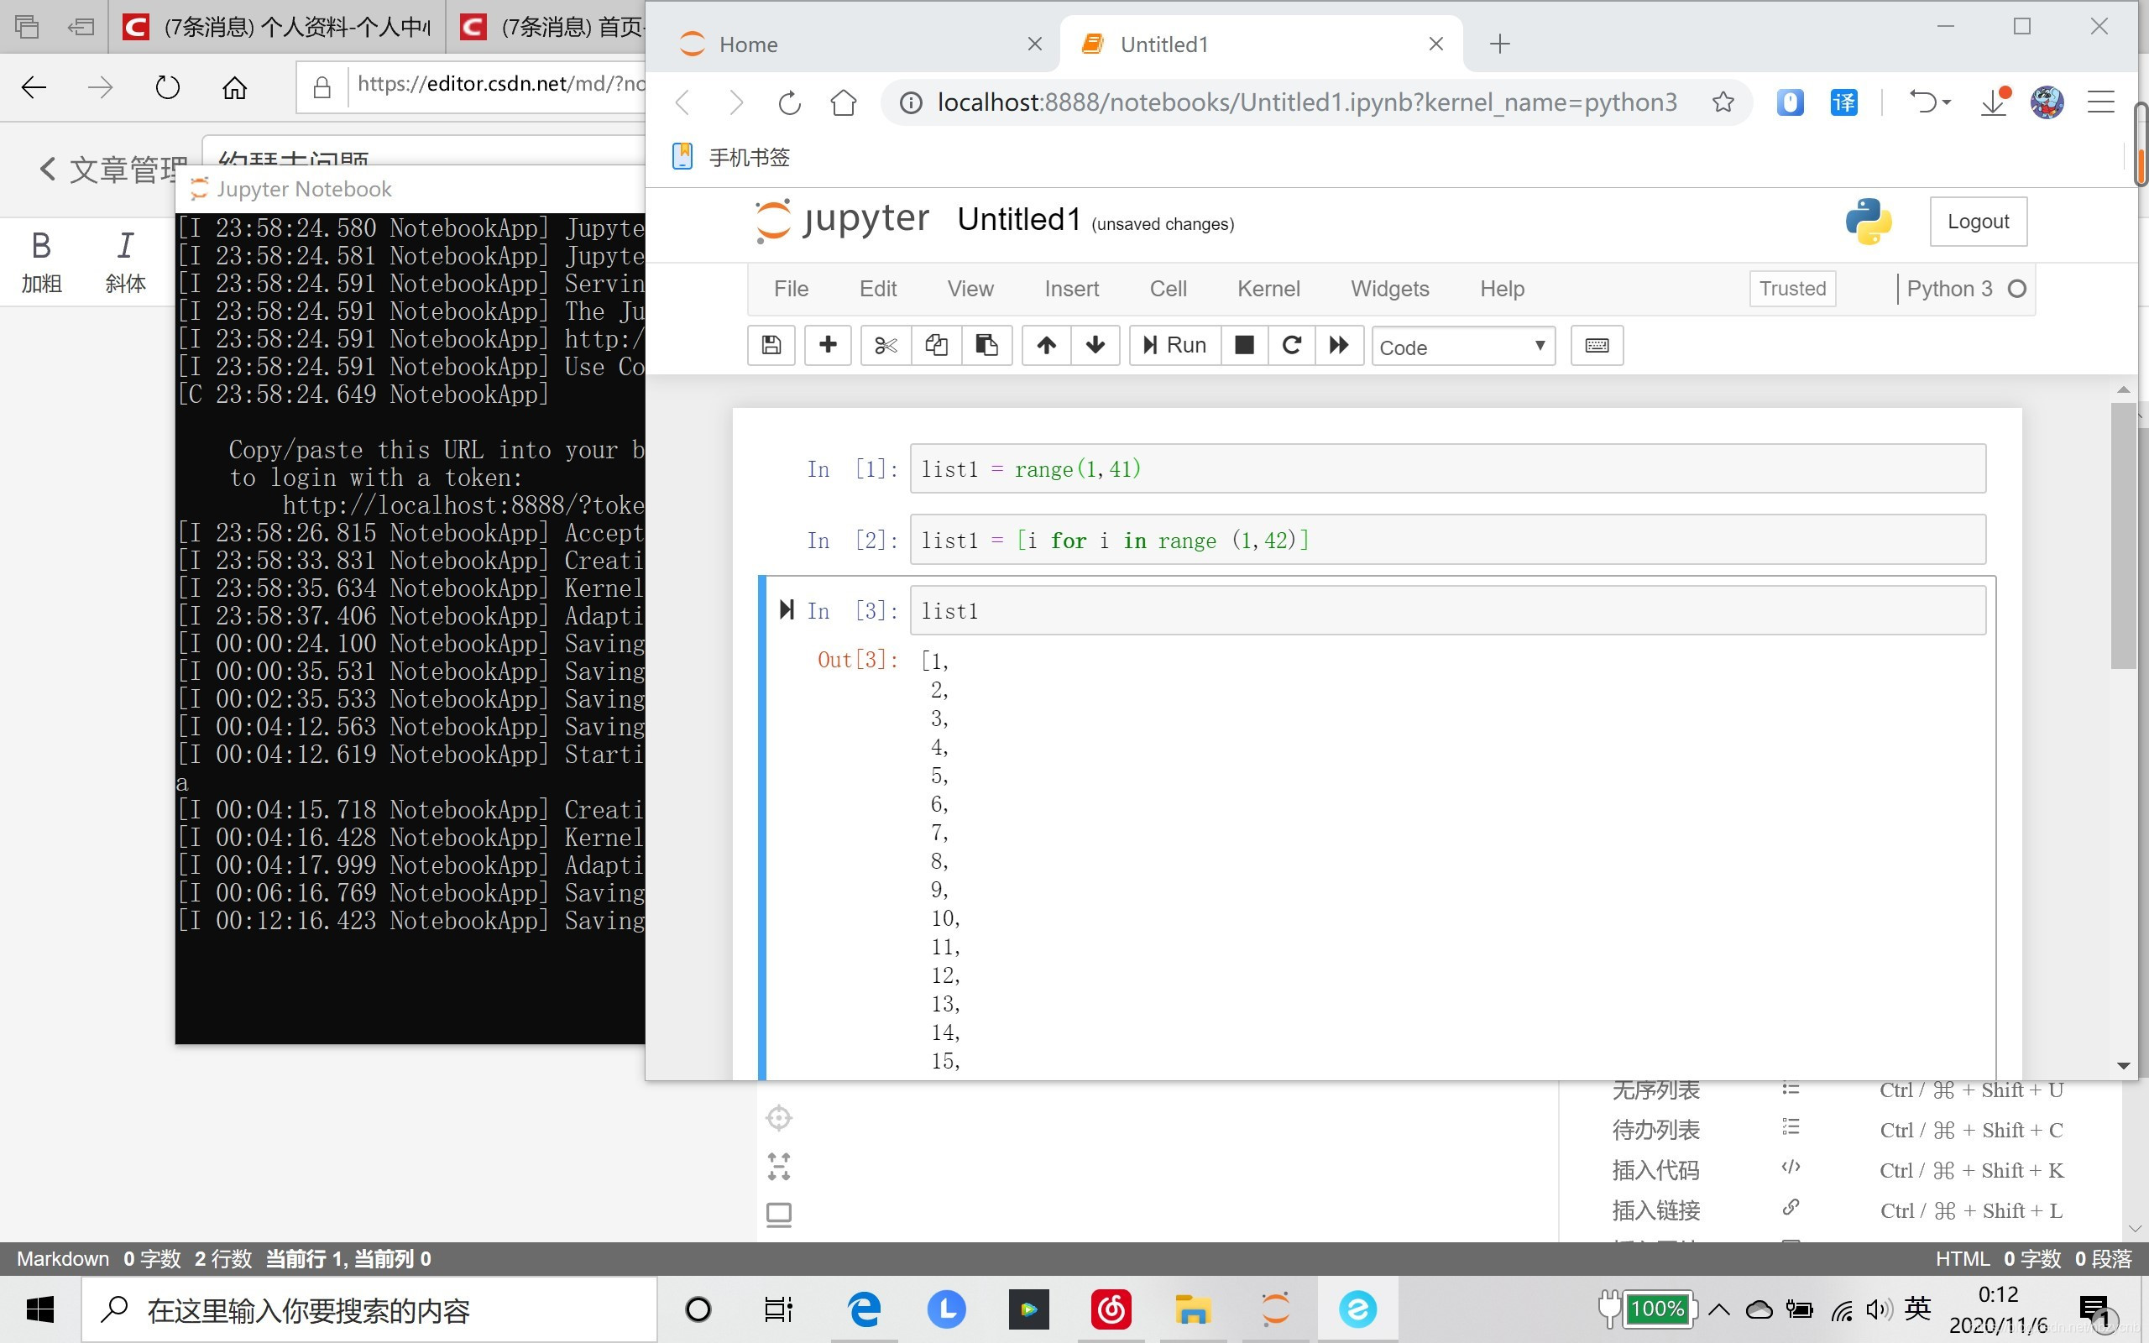Open the Cell menu in Jupyter

point(1168,289)
